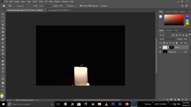
Task: Select the Object Selection tool
Action: [3, 25]
